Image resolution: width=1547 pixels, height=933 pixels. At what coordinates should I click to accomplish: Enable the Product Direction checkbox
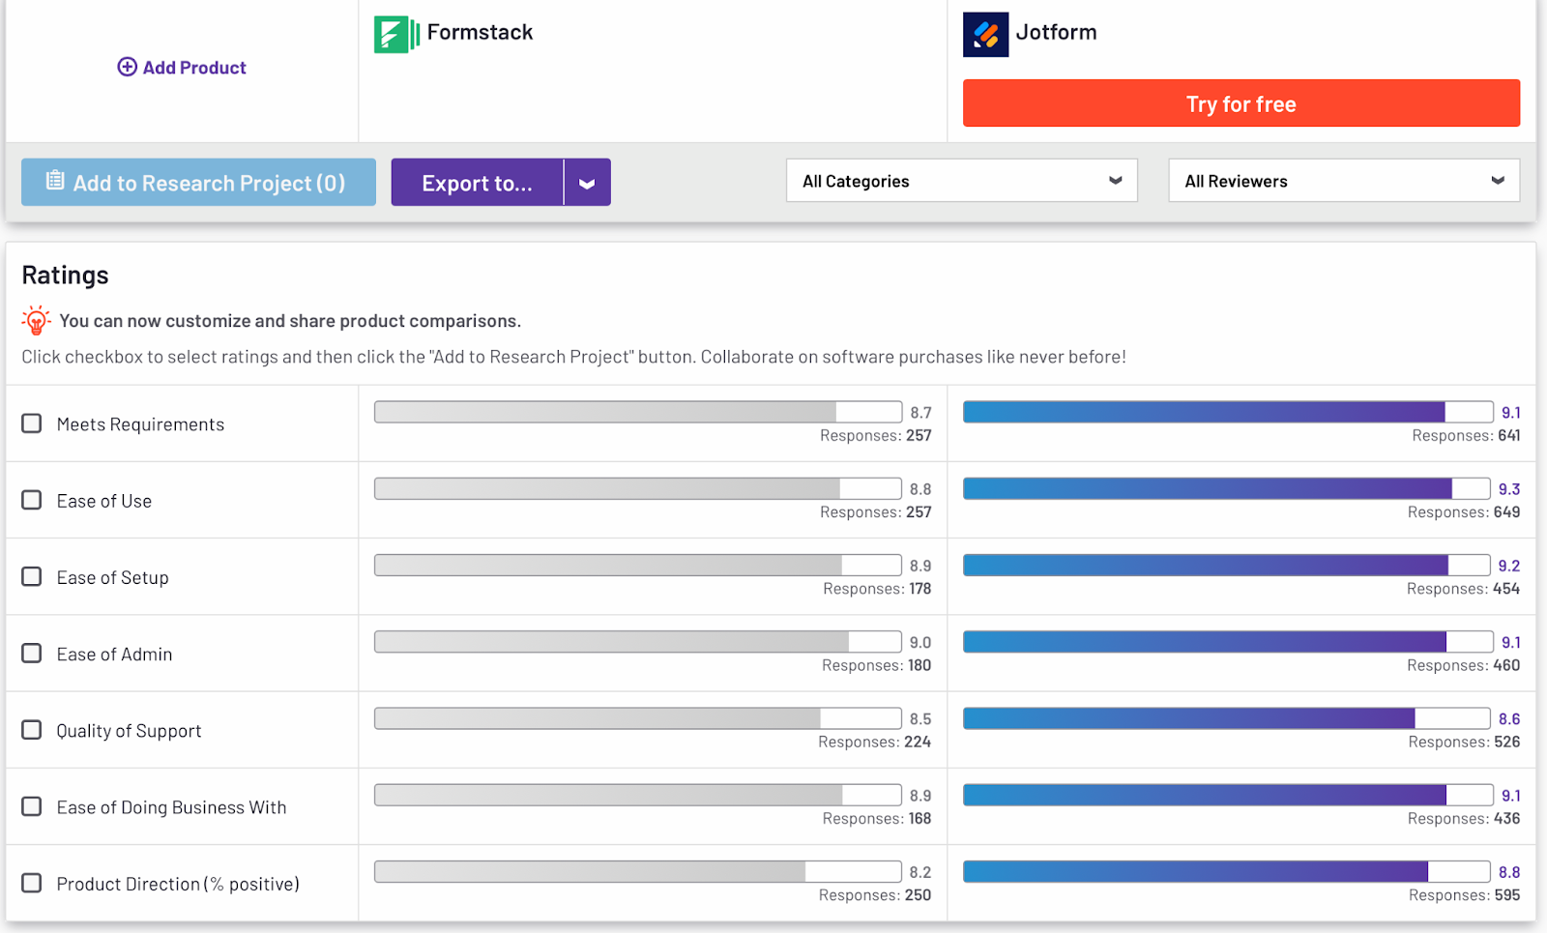click(32, 883)
